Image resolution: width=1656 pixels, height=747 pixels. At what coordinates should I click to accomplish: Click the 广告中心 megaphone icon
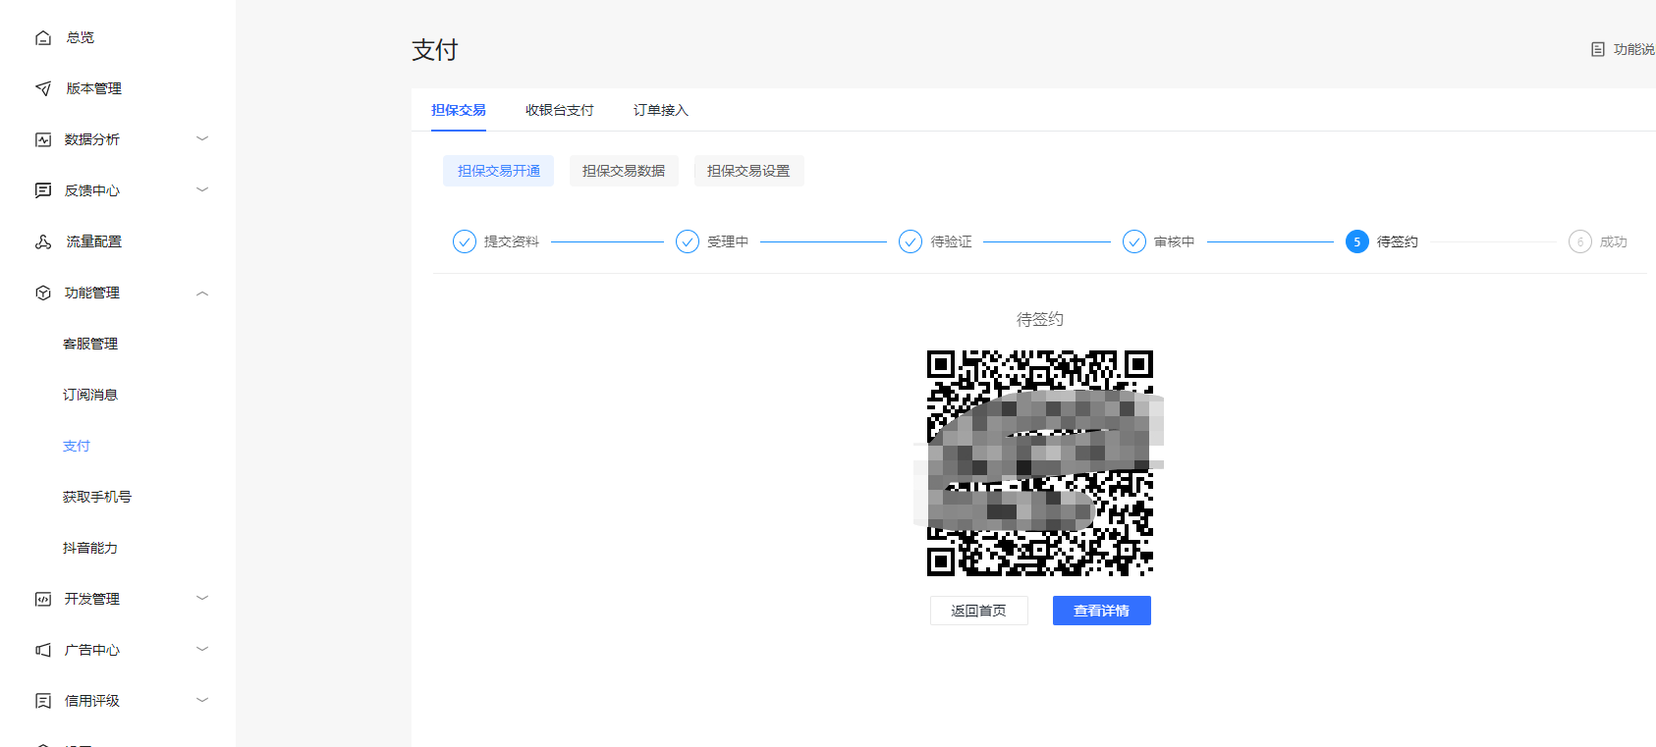[x=43, y=650]
